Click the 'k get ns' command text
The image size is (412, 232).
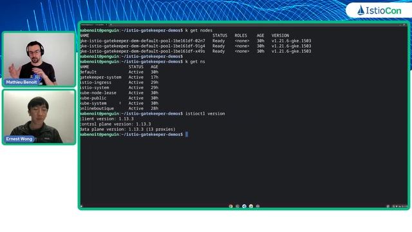[195, 62]
